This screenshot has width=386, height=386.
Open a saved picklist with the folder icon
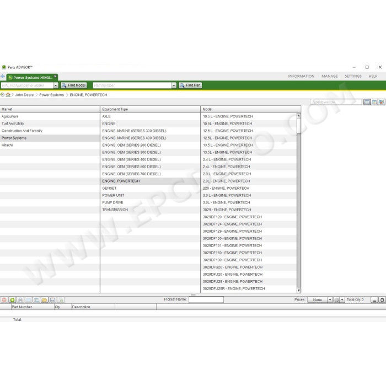(x=45, y=300)
